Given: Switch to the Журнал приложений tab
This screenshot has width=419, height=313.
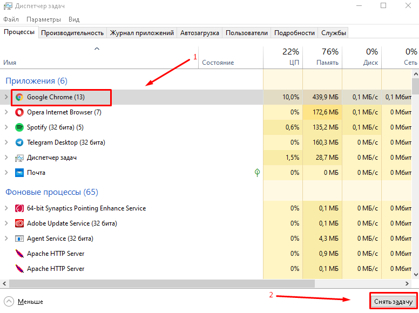Looking at the screenshot, I should (x=142, y=33).
